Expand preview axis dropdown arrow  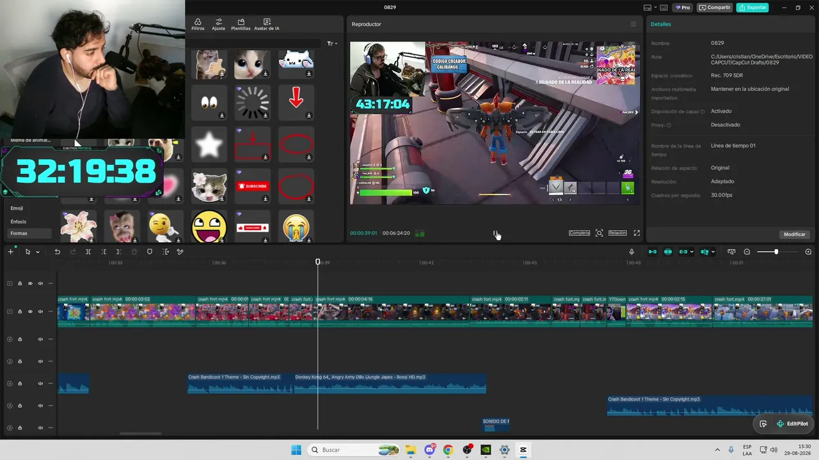(x=713, y=252)
